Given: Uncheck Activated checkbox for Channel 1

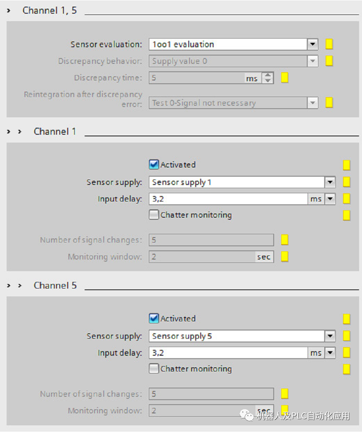Looking at the screenshot, I should (x=154, y=165).
